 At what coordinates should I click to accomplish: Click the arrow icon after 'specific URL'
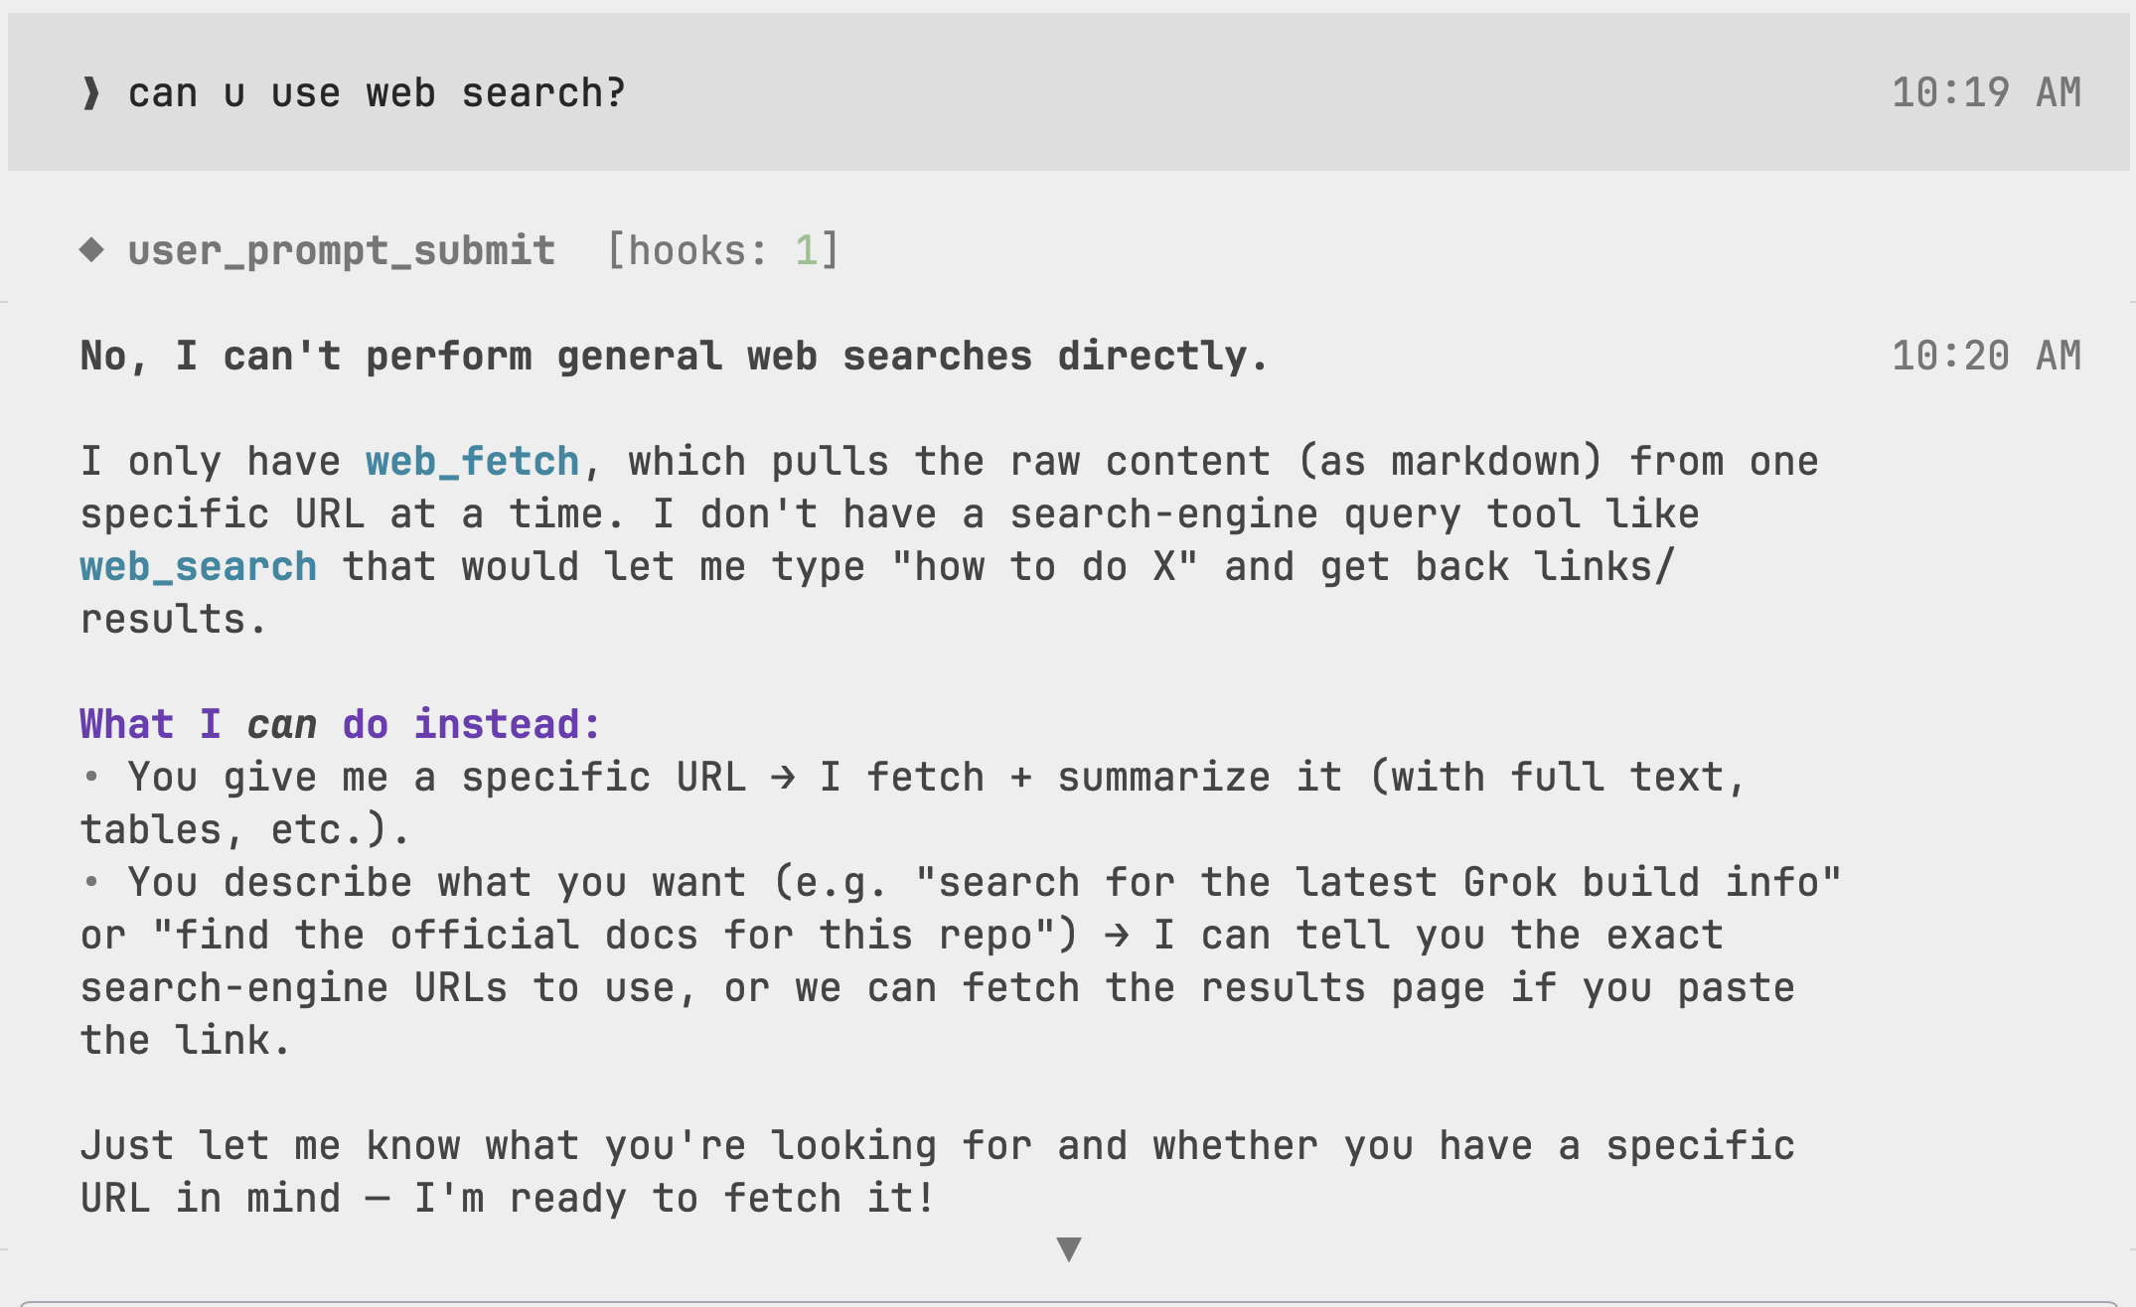tap(783, 777)
